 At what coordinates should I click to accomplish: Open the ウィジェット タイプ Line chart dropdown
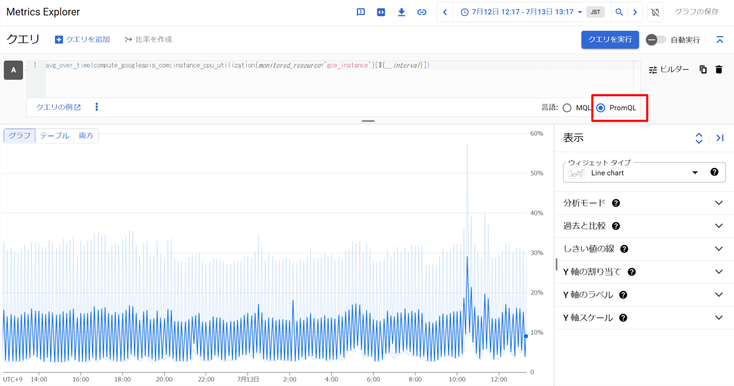(634, 173)
